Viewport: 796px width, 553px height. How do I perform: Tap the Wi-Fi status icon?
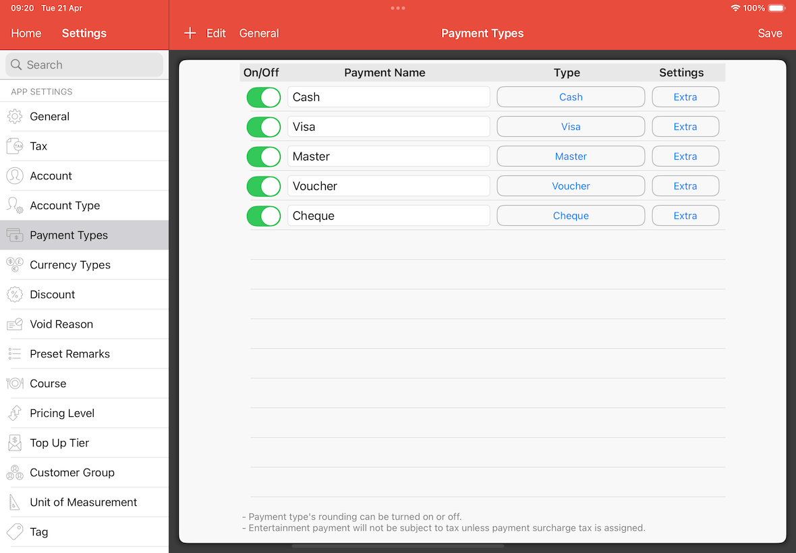(735, 8)
